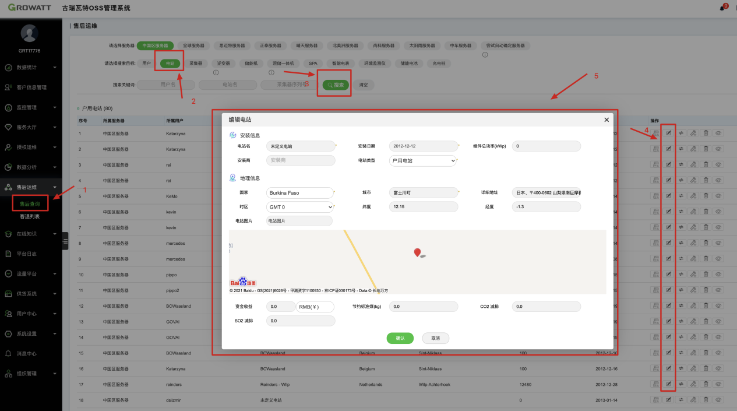Click the 电站名 input field
Viewport: 737px width, 411px height.
coord(301,146)
